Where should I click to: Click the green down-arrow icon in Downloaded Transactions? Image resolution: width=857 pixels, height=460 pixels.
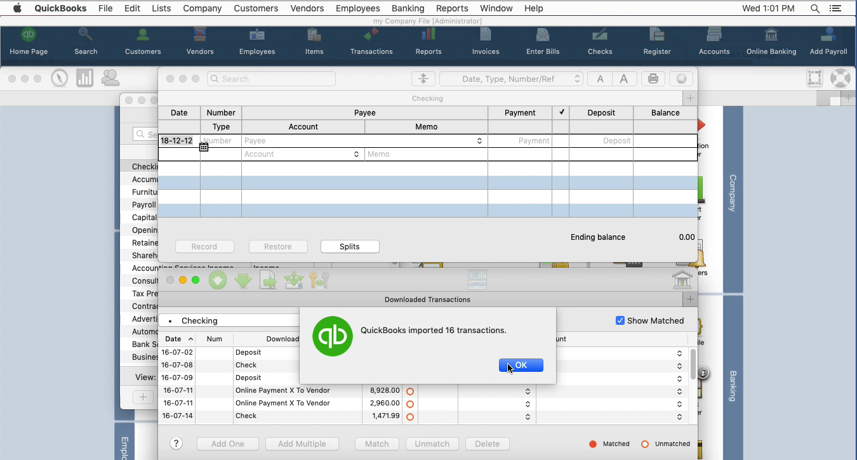pos(243,280)
